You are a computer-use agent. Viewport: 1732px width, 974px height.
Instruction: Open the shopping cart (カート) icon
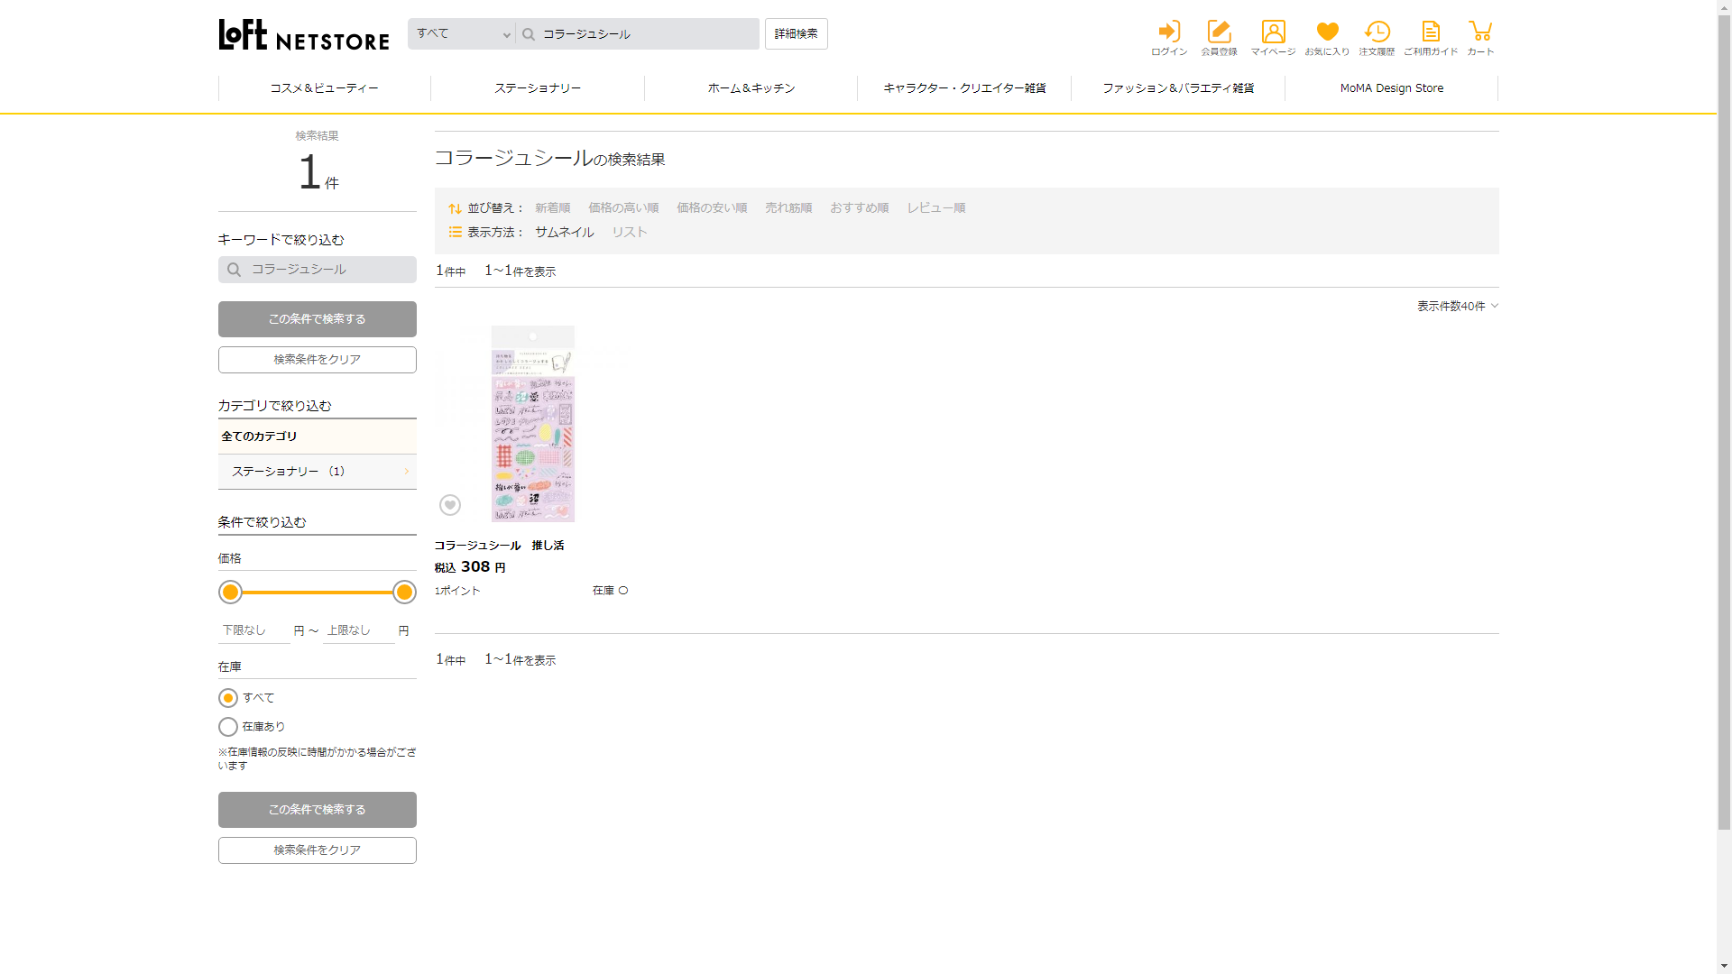coord(1480,37)
